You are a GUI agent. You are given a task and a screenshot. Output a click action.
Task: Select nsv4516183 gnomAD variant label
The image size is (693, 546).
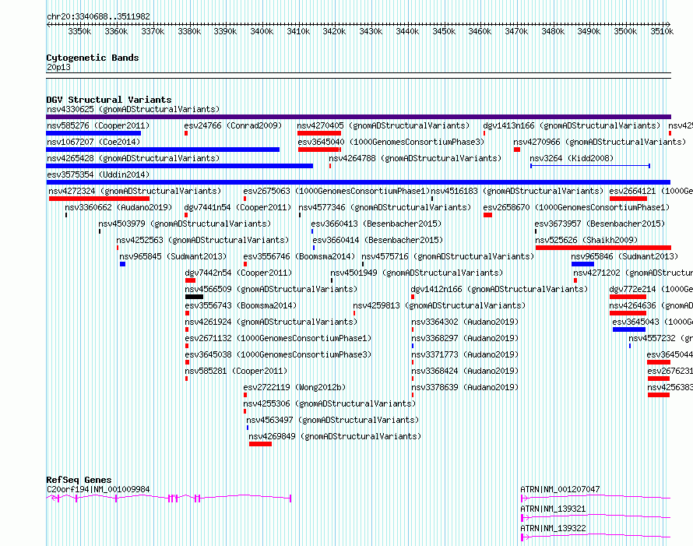(517, 191)
